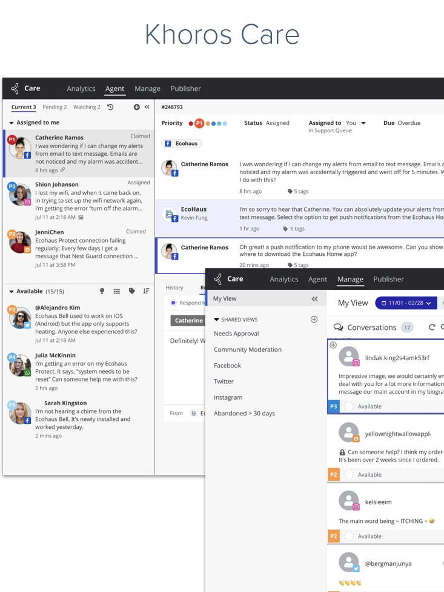Select the Current 3 tab
This screenshot has height=592, width=444.
click(x=24, y=107)
